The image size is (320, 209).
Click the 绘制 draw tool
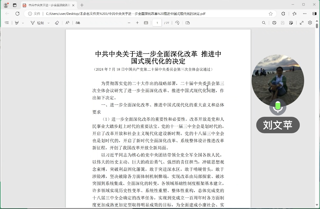(37, 23)
